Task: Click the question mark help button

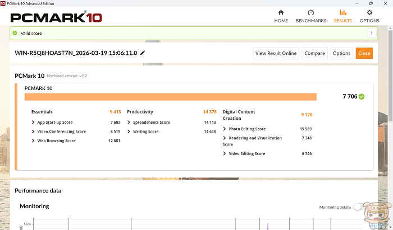Action: click(371, 34)
